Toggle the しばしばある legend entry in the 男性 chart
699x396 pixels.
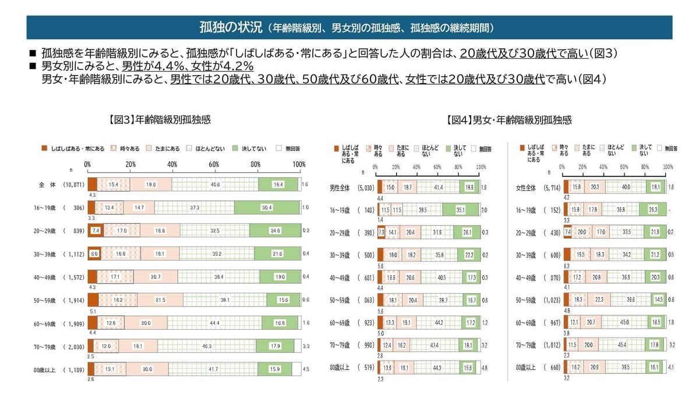(336, 148)
